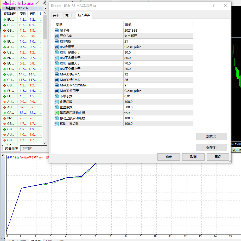Cancel with the 取消 button

click(x=193, y=157)
